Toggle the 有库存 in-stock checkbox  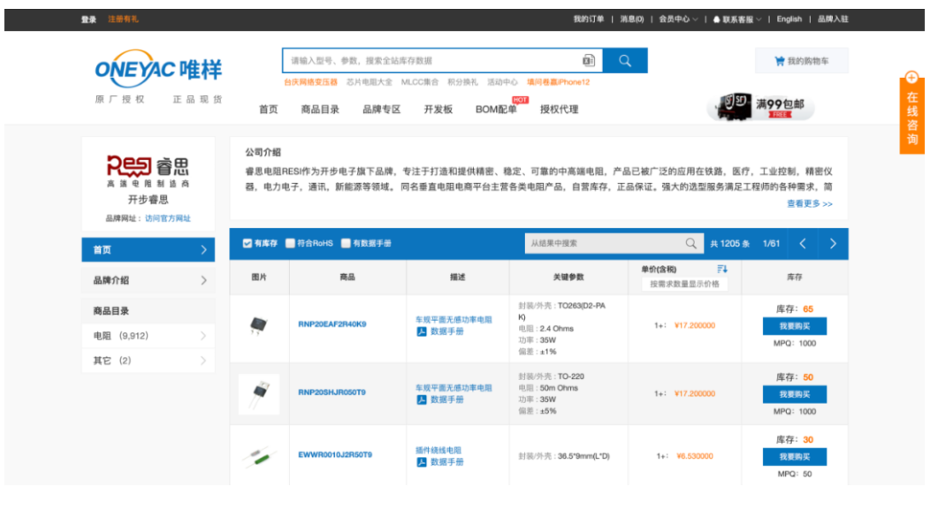tap(248, 243)
